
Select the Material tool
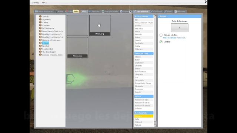click(x=144, y=122)
